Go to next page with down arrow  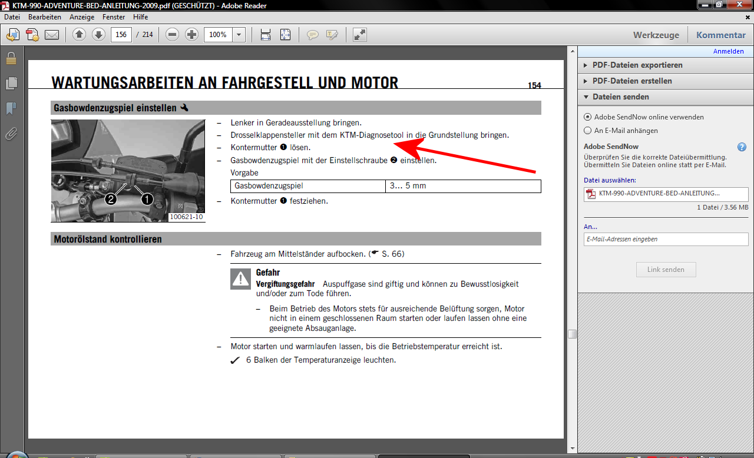pos(98,35)
